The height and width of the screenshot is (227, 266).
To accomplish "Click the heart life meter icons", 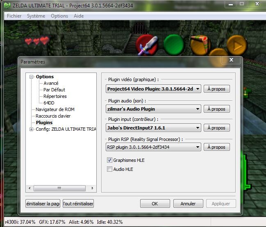I will tap(36, 41).
